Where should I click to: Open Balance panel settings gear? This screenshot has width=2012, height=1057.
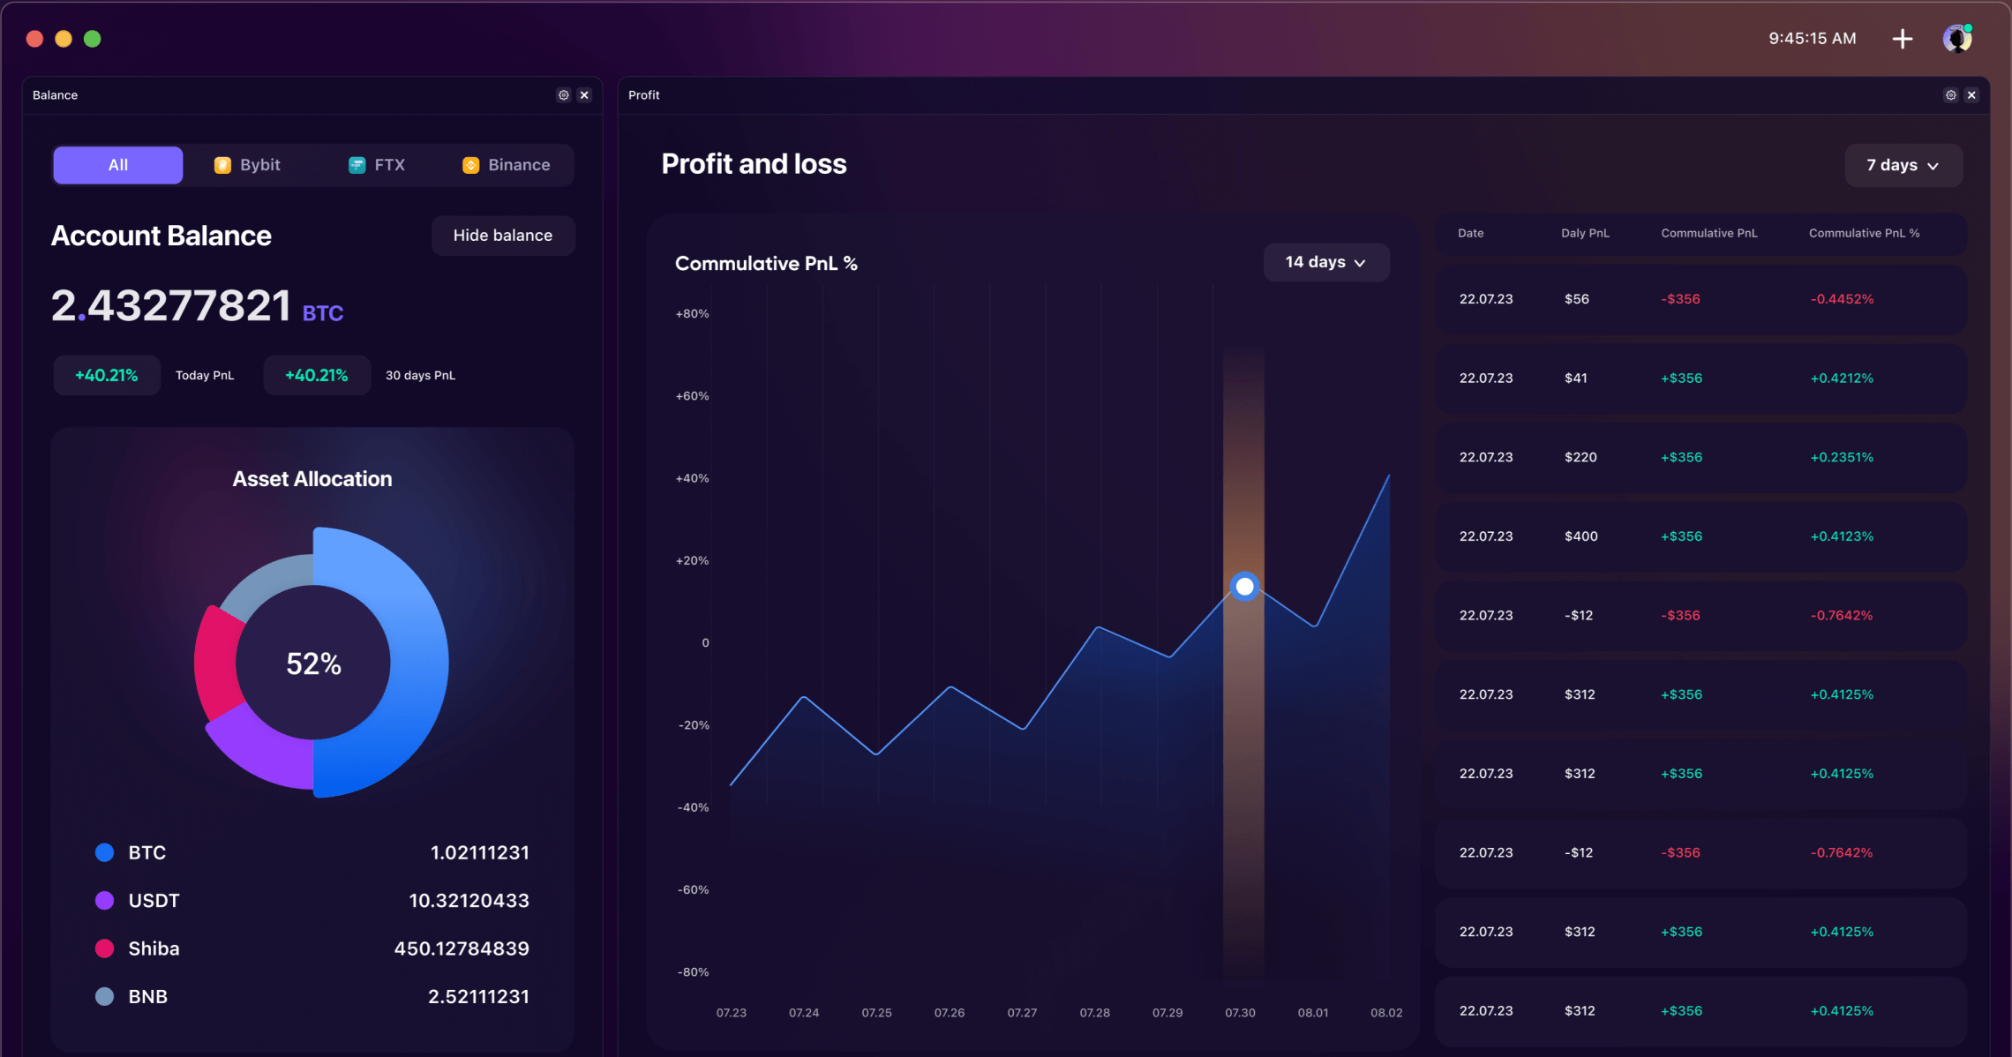click(563, 95)
